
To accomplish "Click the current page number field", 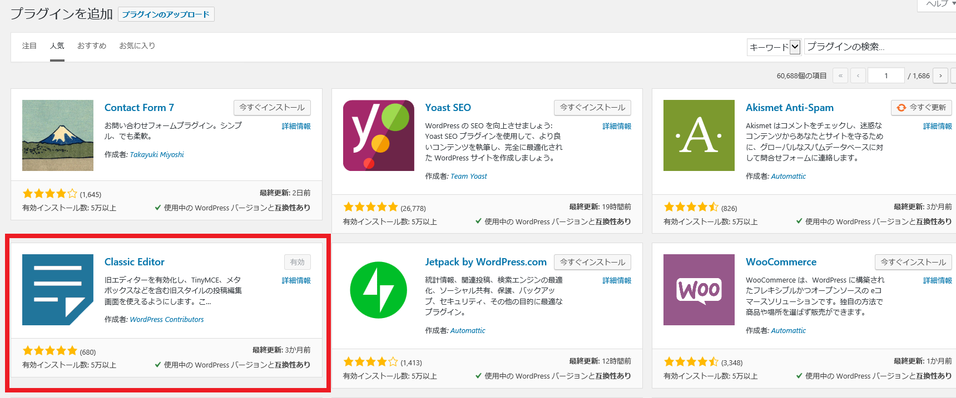I will [886, 75].
